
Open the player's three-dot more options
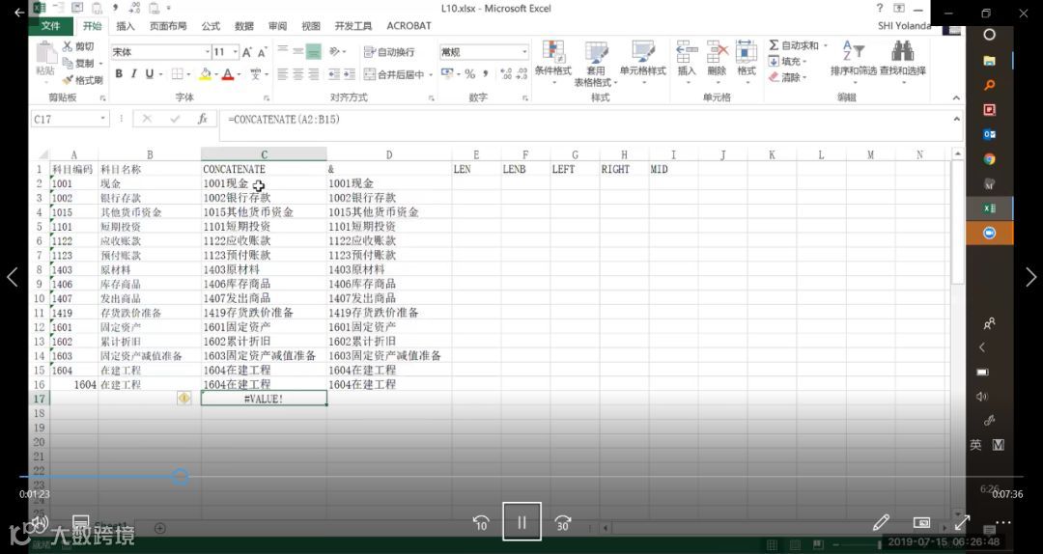pyautogui.click(x=1003, y=523)
